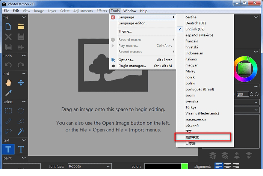This screenshot has height=176, width=263.
Task: Select the Hand pan tool
Action: pyautogui.click(x=8, y=83)
